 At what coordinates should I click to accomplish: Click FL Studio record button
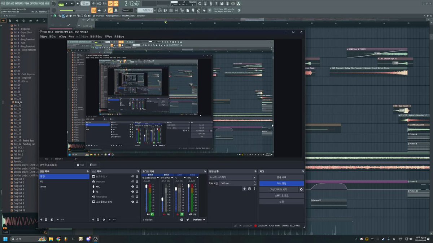pyautogui.click(x=78, y=4)
